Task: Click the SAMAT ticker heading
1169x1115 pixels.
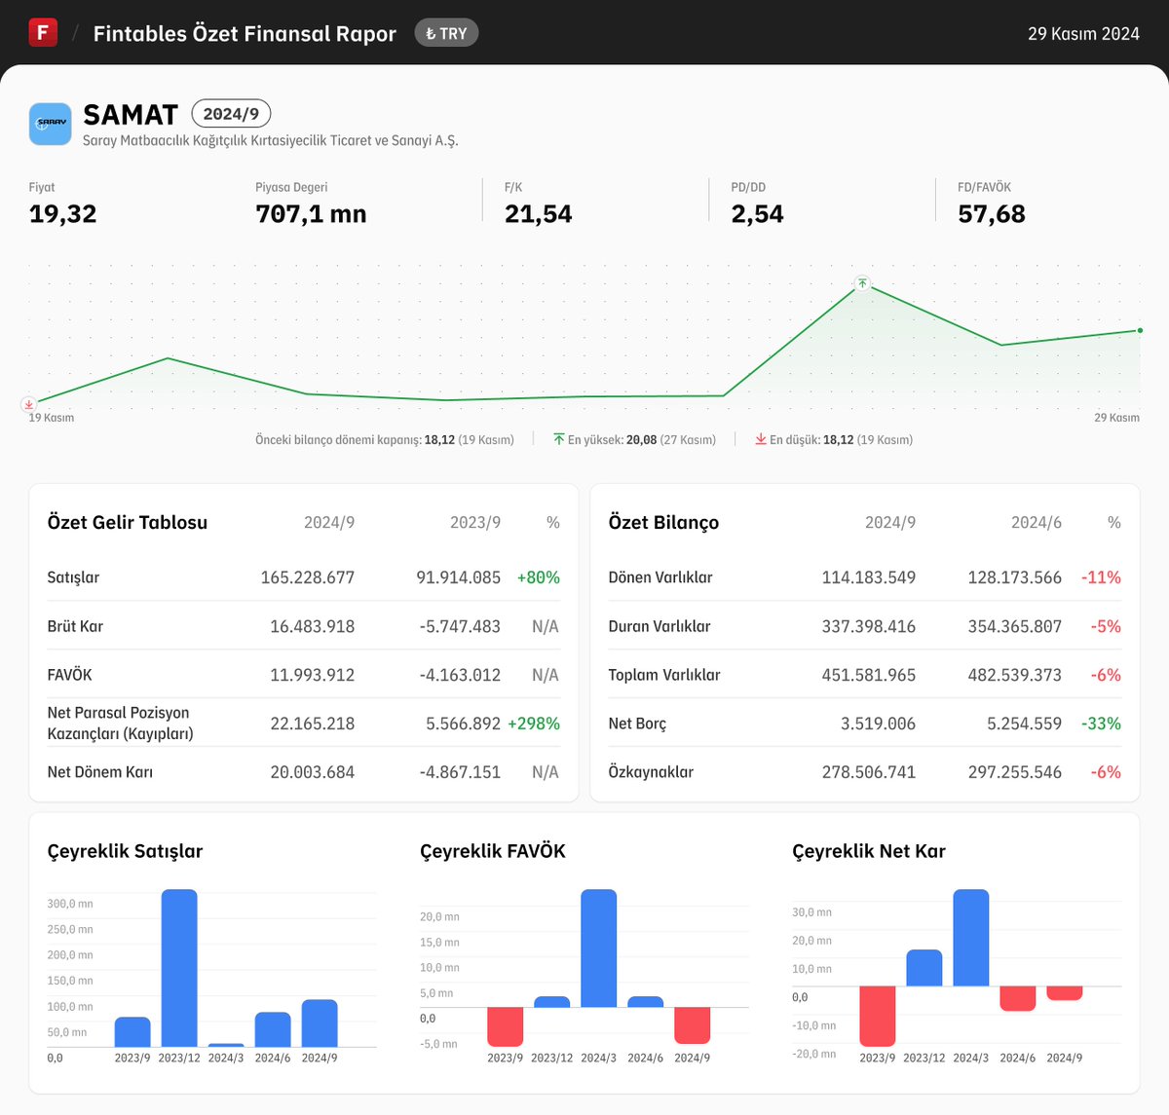Action: 131,115
